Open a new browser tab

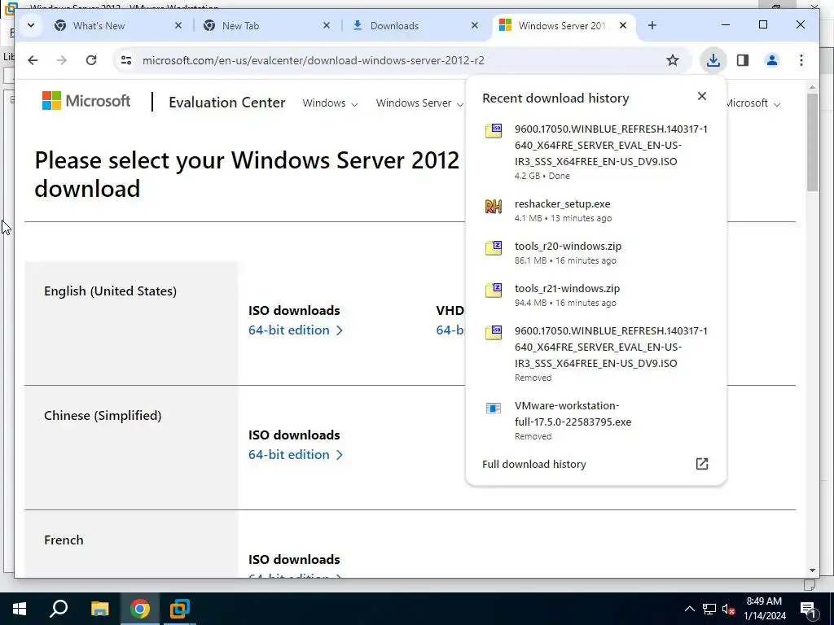coord(652,25)
